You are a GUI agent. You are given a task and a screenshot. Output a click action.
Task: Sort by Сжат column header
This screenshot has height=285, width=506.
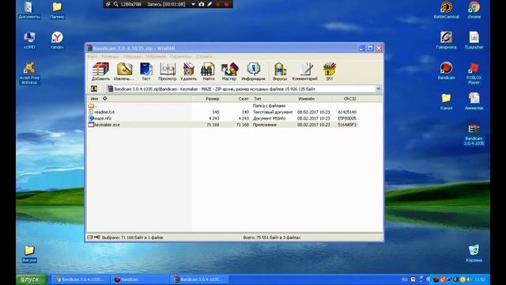(236, 98)
